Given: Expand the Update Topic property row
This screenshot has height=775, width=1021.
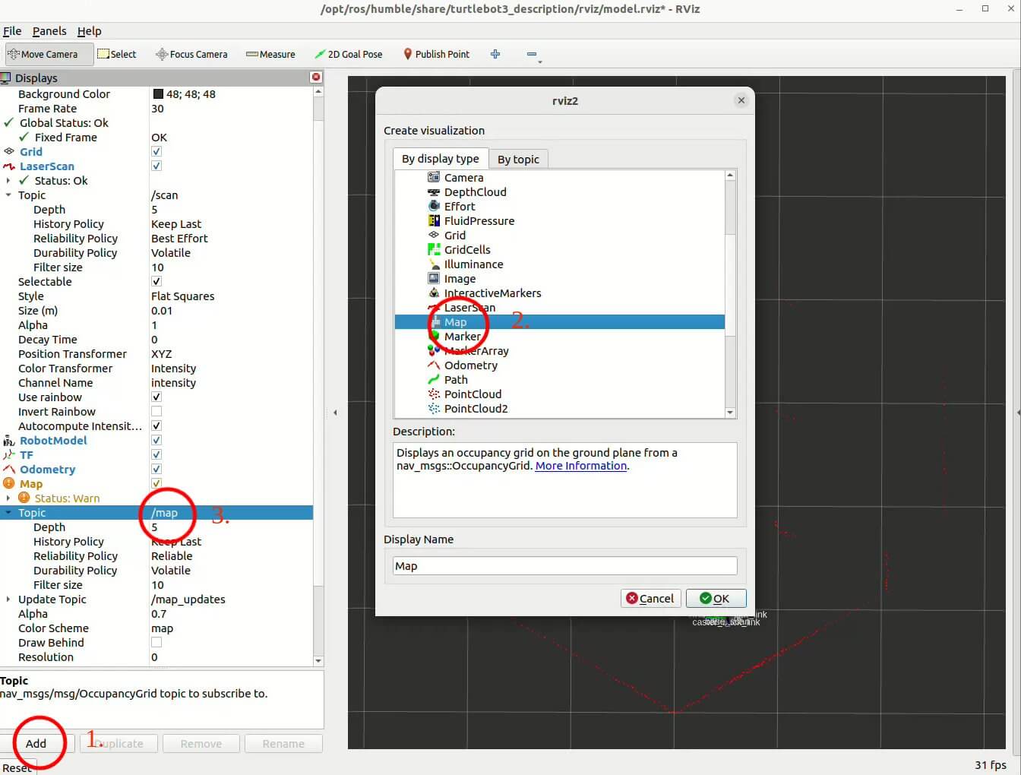Looking at the screenshot, I should click(8, 599).
